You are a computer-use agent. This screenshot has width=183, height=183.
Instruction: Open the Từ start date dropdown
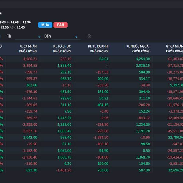click(39, 37)
